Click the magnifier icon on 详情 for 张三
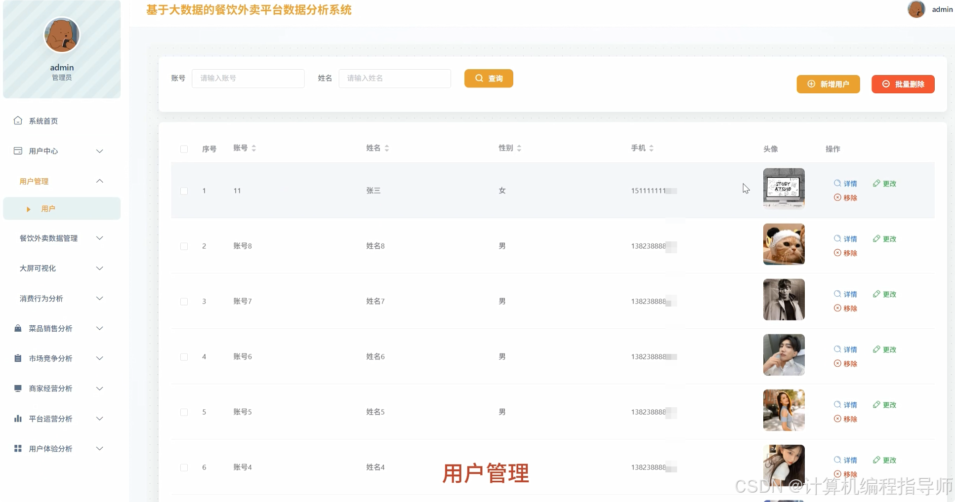The height and width of the screenshot is (502, 955). (837, 183)
